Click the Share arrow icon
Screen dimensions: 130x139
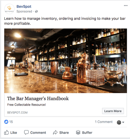point(55,133)
